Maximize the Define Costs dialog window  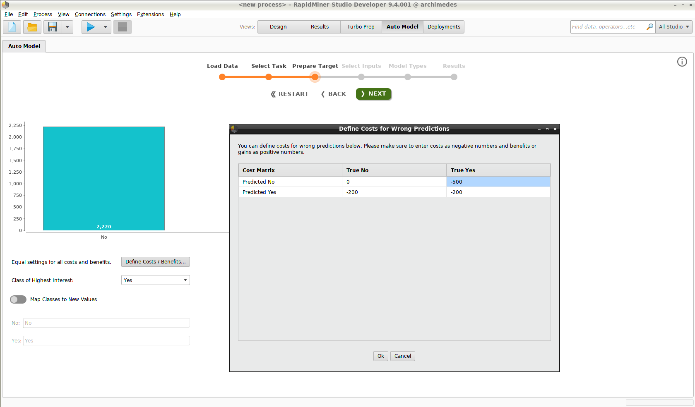547,129
